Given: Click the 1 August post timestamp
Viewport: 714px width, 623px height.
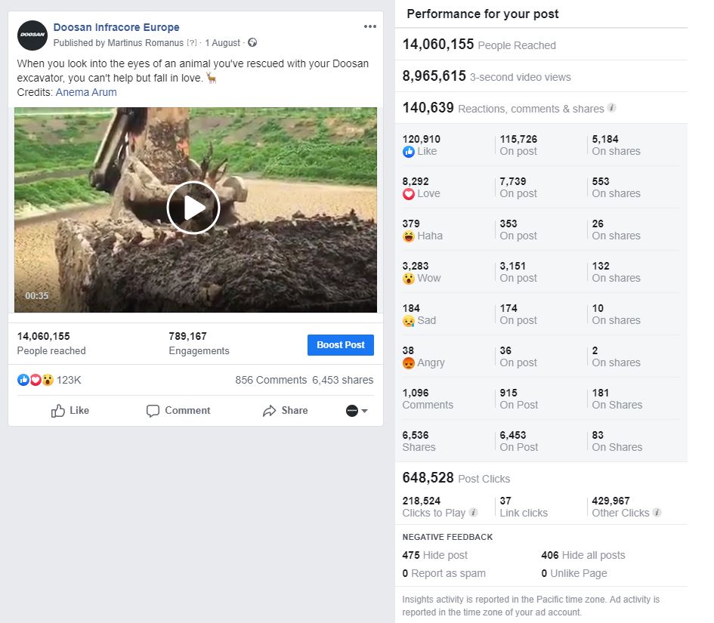Looking at the screenshot, I should pyautogui.click(x=222, y=43).
